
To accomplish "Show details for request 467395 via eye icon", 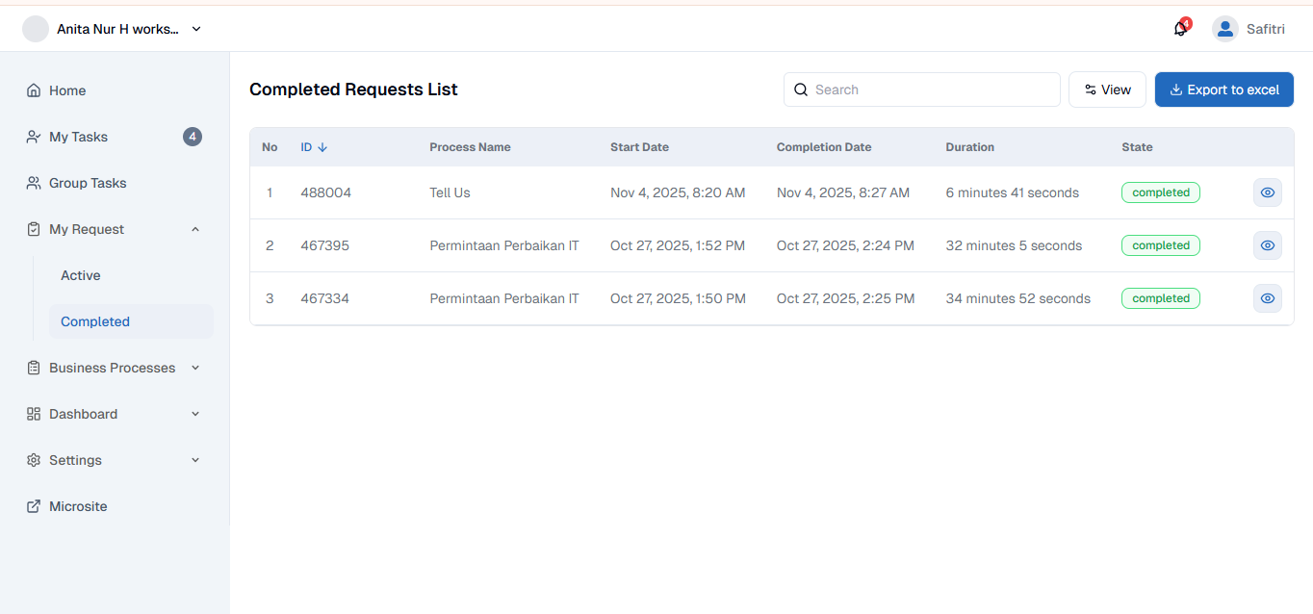I will coord(1267,245).
